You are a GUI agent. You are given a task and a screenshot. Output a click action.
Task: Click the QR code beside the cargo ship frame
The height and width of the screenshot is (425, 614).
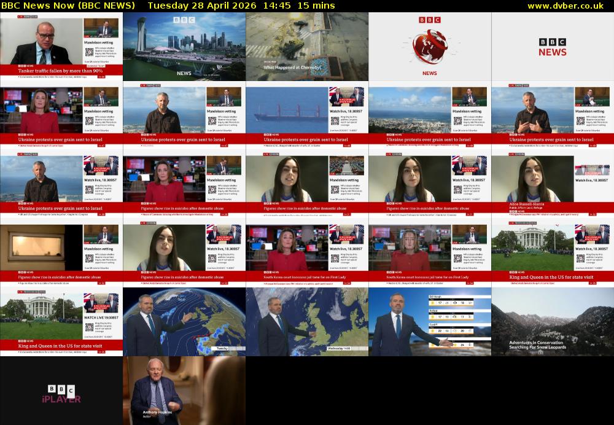335,120
